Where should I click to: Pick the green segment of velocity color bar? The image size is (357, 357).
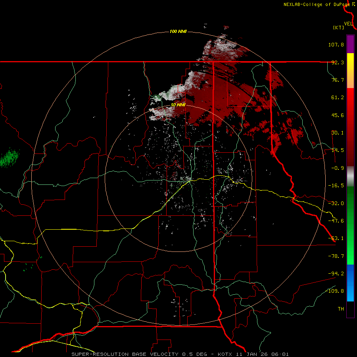pos(350,225)
